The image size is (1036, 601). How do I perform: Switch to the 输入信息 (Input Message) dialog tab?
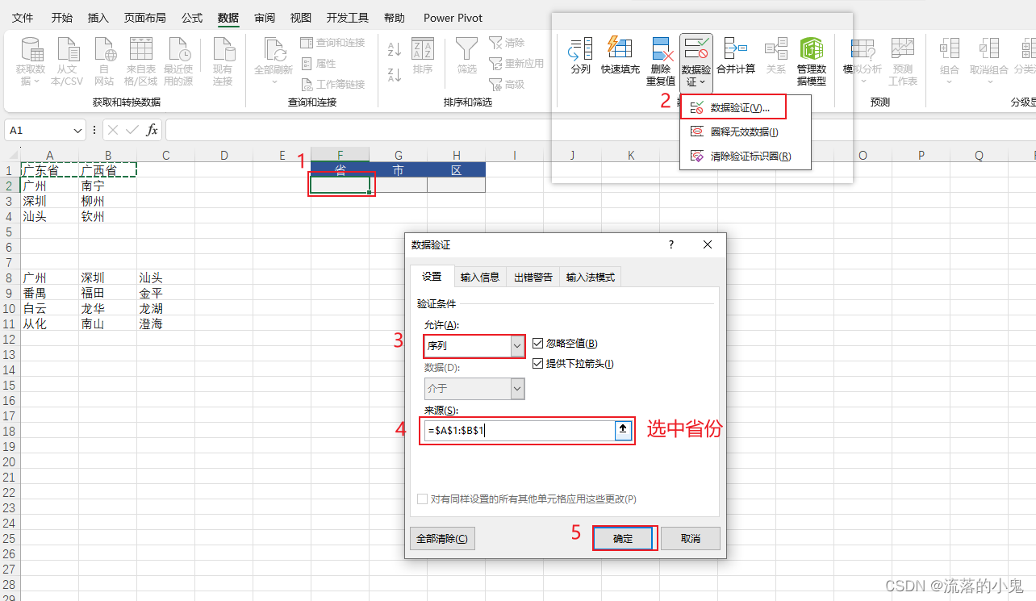pos(480,277)
